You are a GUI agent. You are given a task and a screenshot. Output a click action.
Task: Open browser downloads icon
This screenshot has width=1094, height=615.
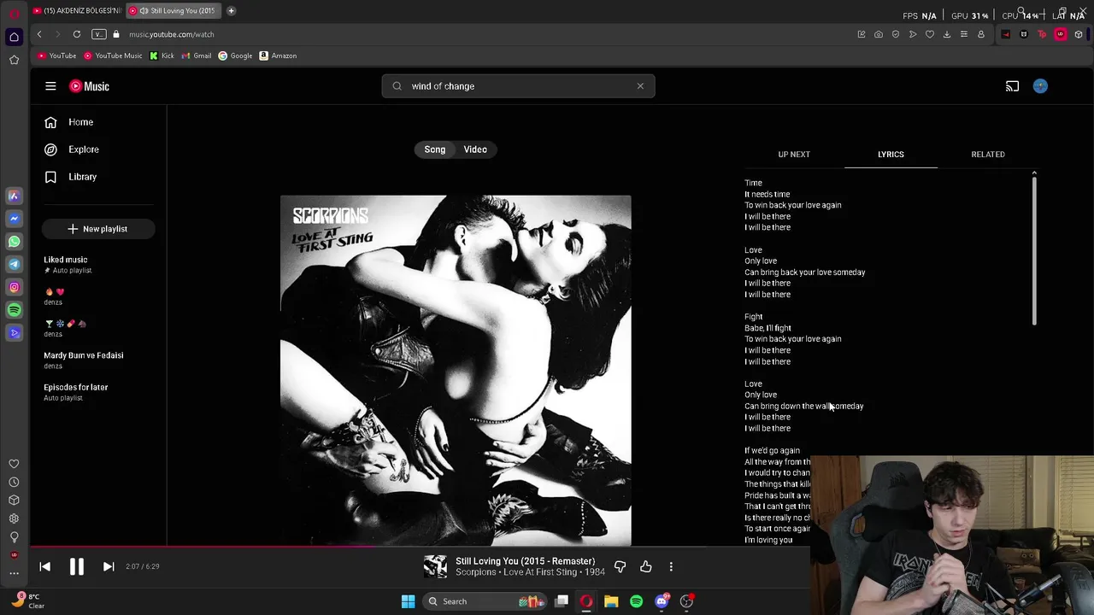click(947, 34)
